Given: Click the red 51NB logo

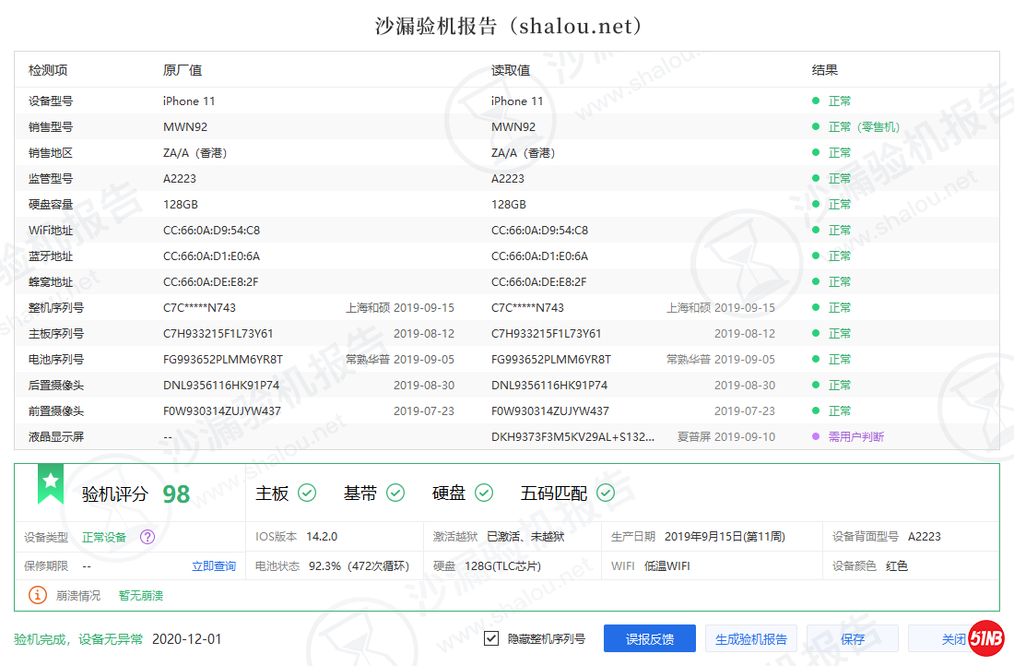Looking at the screenshot, I should click(985, 638).
